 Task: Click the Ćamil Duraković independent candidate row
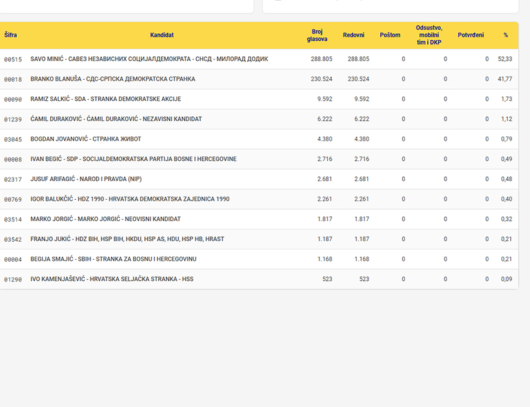(x=259, y=119)
